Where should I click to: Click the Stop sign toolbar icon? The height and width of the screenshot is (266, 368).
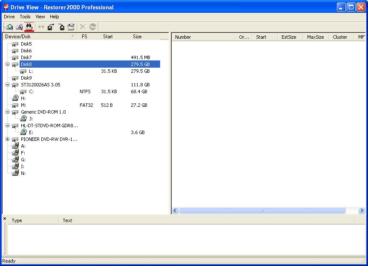pyautogui.click(x=93, y=27)
